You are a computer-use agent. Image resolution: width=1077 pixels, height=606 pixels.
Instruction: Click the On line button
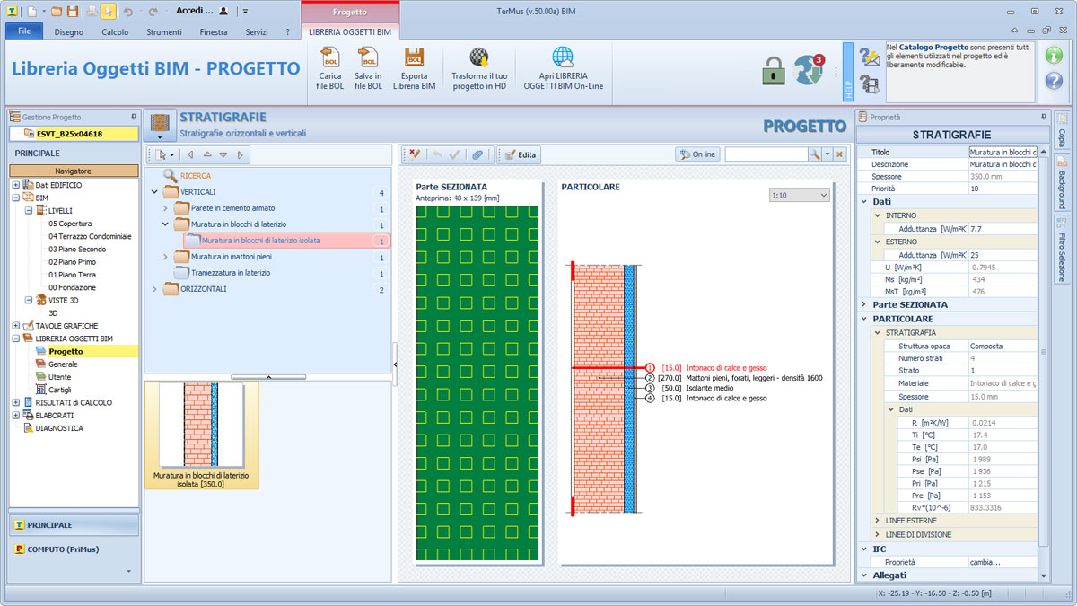click(697, 154)
